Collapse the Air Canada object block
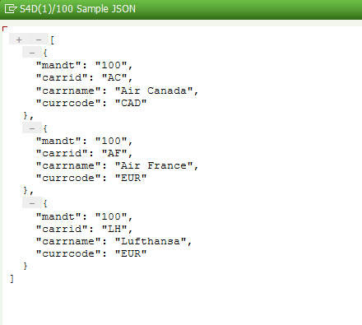 point(32,53)
